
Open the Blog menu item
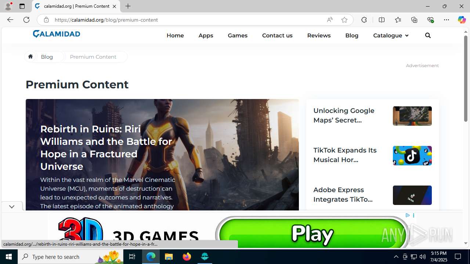point(352,35)
